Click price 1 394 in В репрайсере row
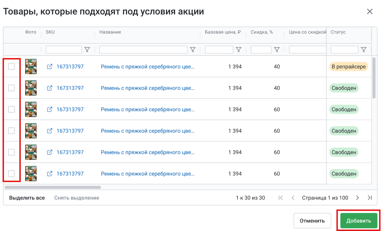This screenshot has width=382, height=231. [x=235, y=66]
